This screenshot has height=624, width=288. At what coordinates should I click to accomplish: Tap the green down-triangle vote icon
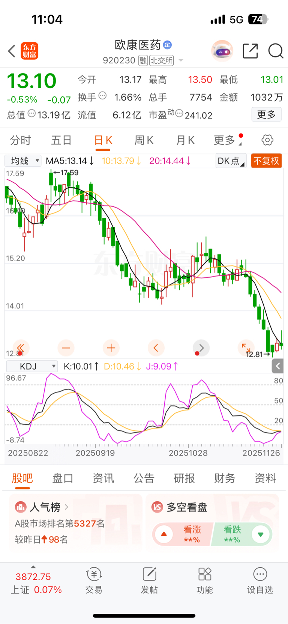click(x=261, y=534)
